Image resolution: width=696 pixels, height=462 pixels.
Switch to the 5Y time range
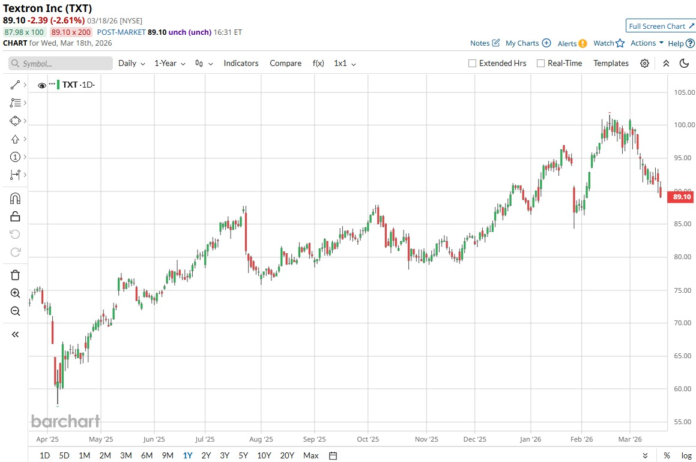tap(243, 455)
